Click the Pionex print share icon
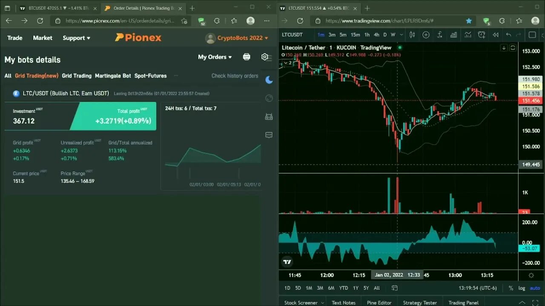Viewport: 545px width, 306px height. point(247,57)
